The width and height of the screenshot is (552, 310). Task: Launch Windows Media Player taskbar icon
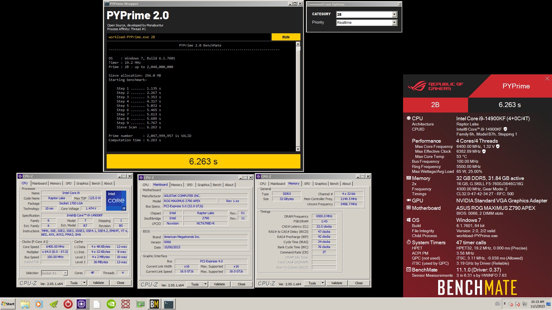pos(39,304)
